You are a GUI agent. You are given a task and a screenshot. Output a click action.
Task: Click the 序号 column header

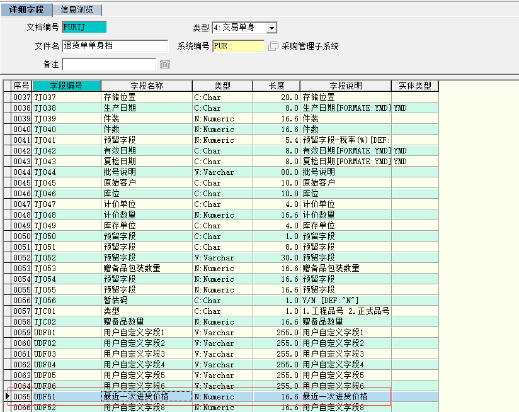pos(21,86)
